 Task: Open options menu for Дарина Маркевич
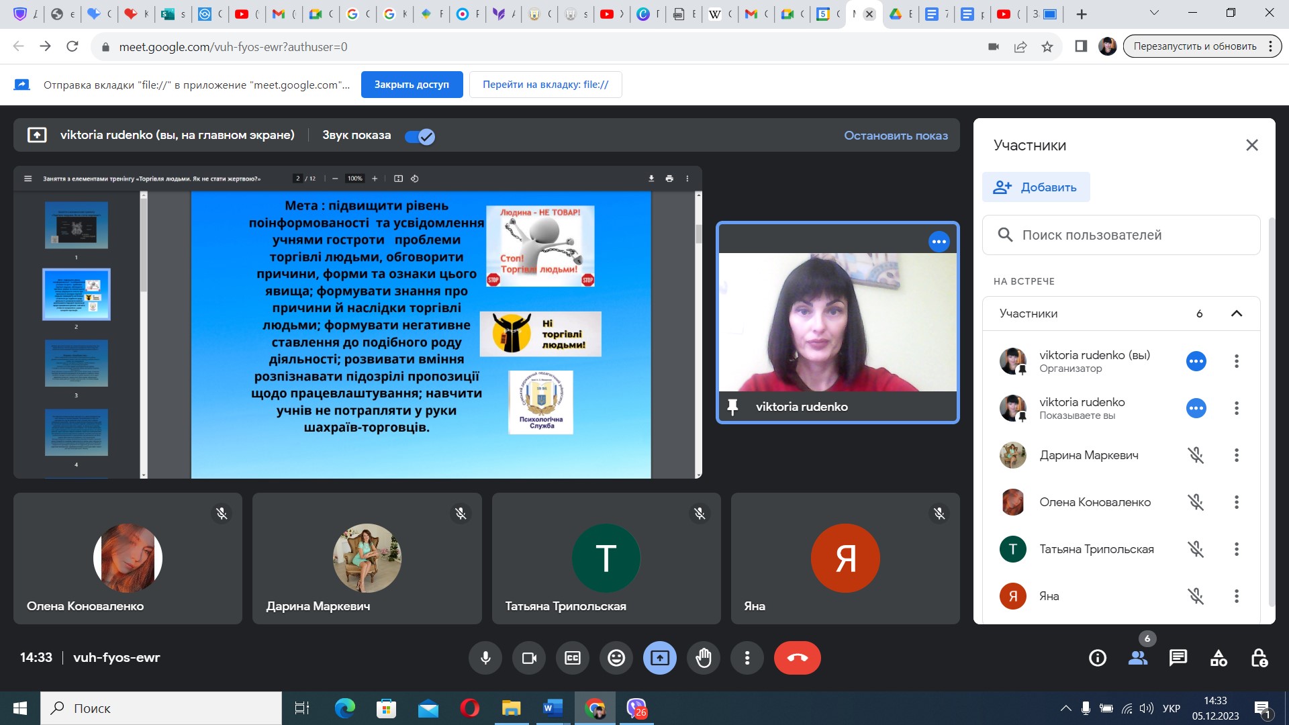tap(1237, 455)
